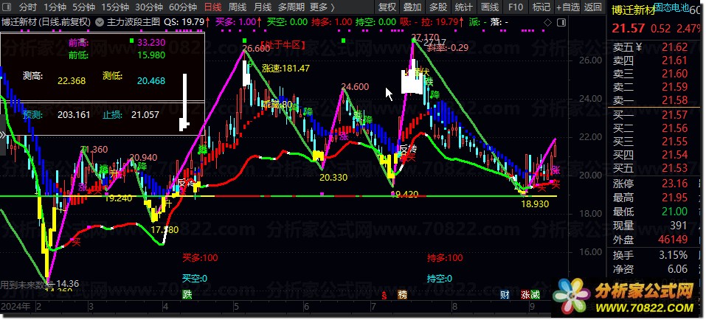Click the 榜 event marker

coord(402,295)
